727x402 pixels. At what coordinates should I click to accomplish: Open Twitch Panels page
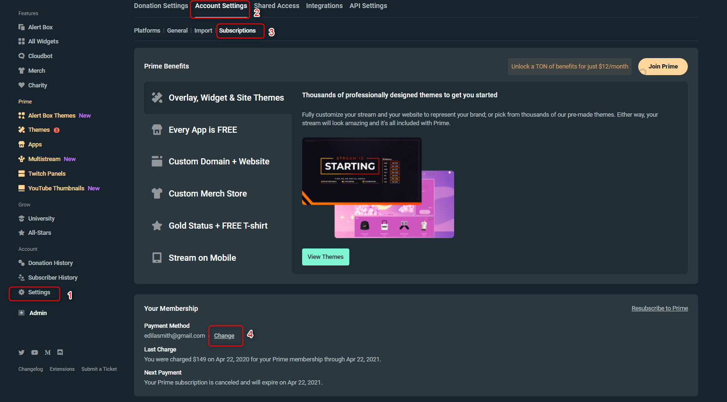click(47, 173)
